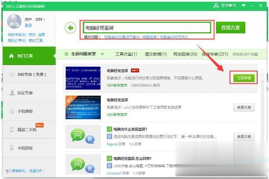Click the green back arrow button
Image resolution: width=269 pixels, height=179 pixels.
pos(70,28)
